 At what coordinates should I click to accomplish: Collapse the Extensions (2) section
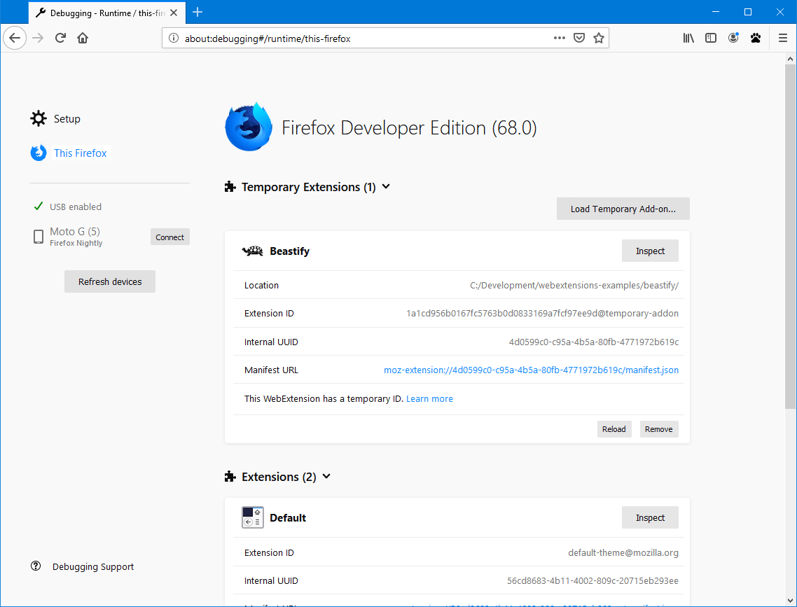tap(326, 476)
